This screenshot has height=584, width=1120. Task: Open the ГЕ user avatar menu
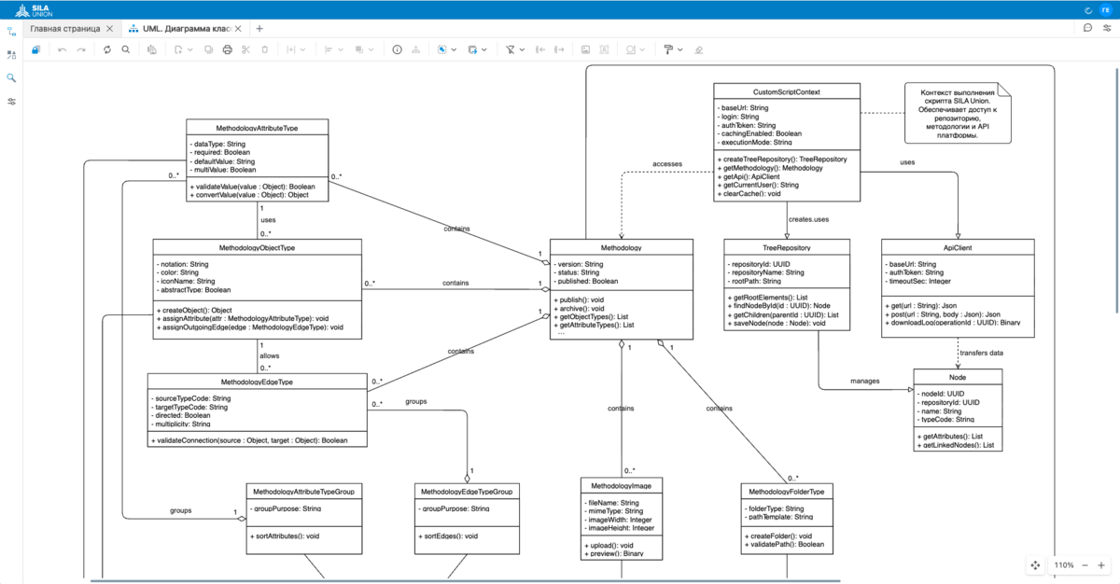click(1106, 9)
